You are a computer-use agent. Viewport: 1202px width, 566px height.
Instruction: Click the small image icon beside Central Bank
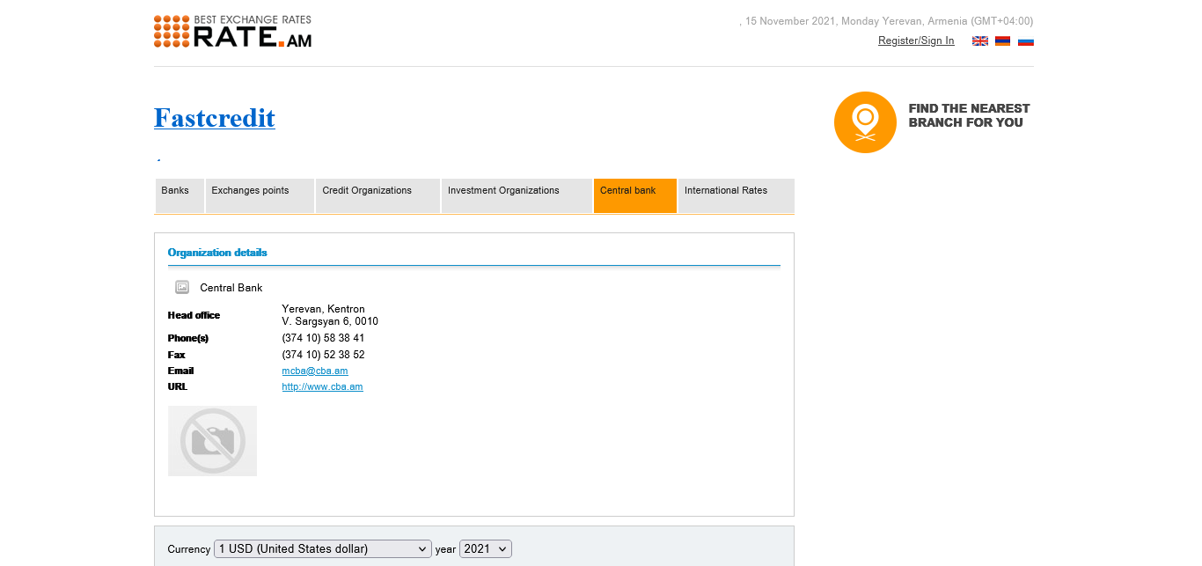(x=182, y=287)
